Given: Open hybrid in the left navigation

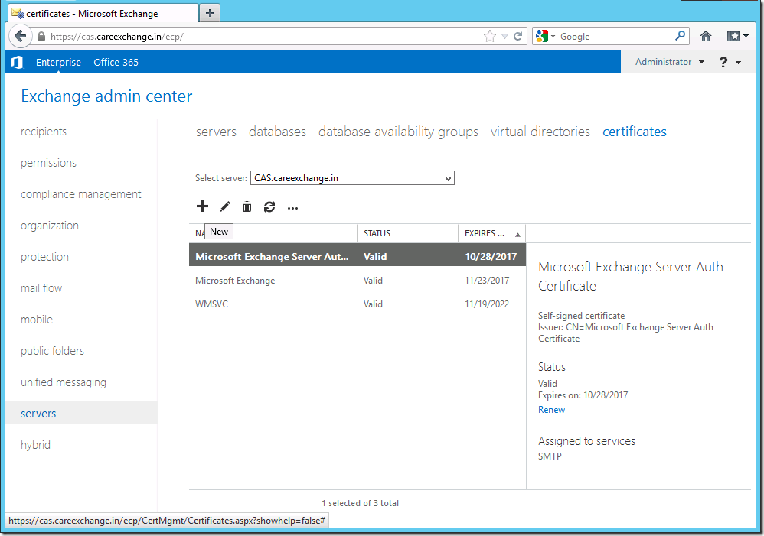Looking at the screenshot, I should [35, 445].
